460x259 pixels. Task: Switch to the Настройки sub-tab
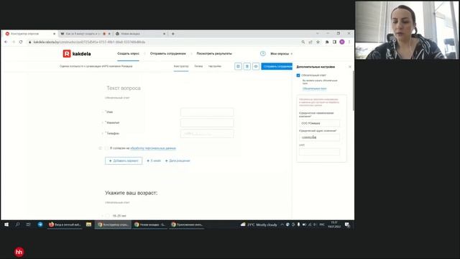[215, 66]
